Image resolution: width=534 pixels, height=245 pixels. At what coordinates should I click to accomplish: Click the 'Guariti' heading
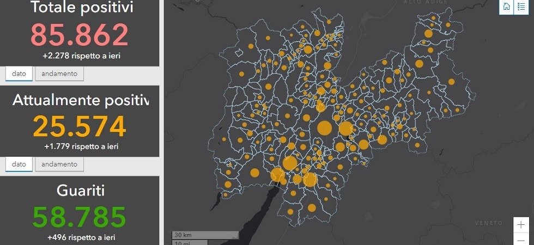tap(81, 191)
